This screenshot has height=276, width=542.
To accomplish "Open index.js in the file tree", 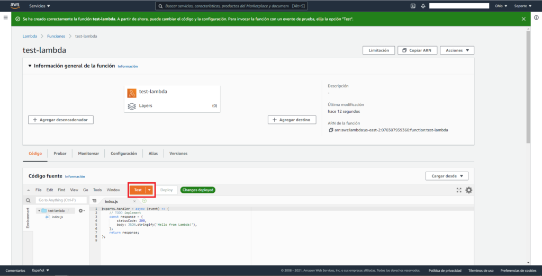I will click(55, 217).
